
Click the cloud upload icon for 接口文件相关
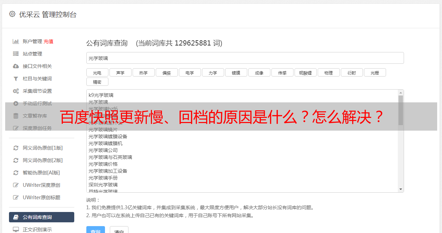point(16,66)
